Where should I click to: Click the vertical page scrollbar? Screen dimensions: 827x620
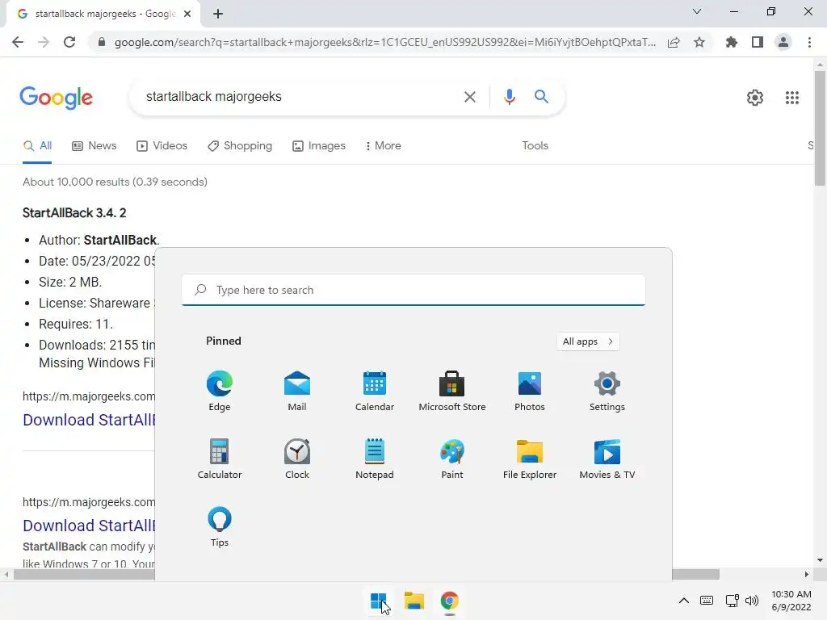pyautogui.click(x=820, y=128)
